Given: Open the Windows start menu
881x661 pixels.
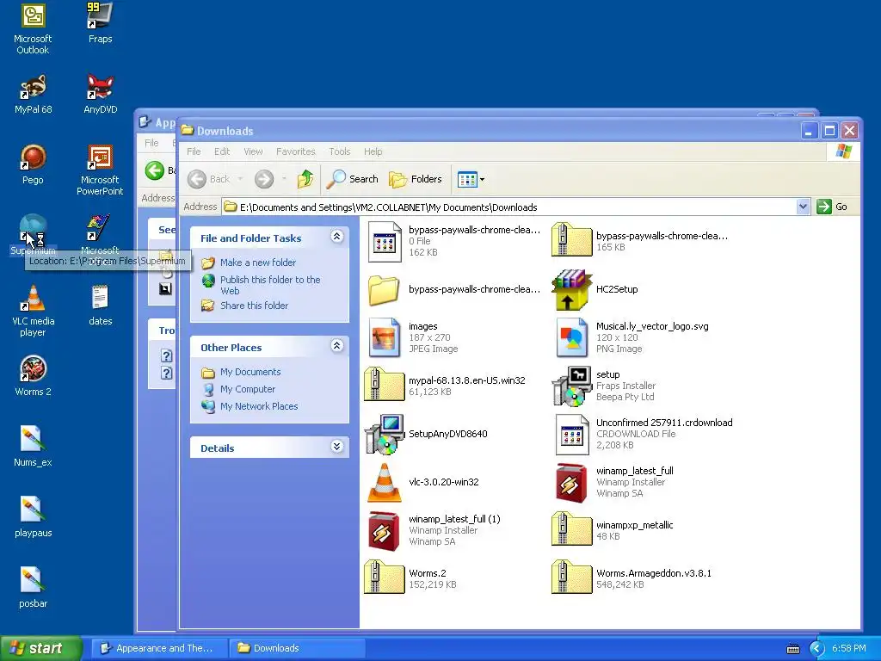Looking at the screenshot, I should coord(41,648).
